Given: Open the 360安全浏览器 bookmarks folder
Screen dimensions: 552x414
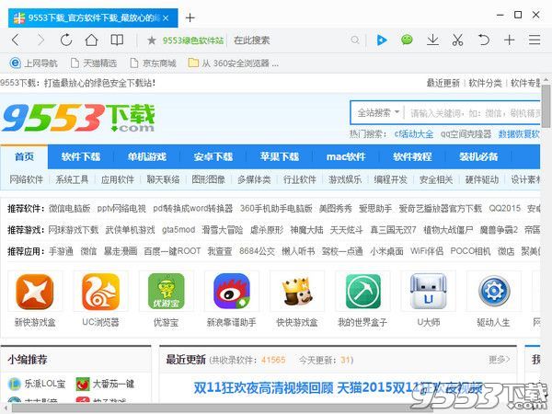Looking at the screenshot, I should point(233,63).
